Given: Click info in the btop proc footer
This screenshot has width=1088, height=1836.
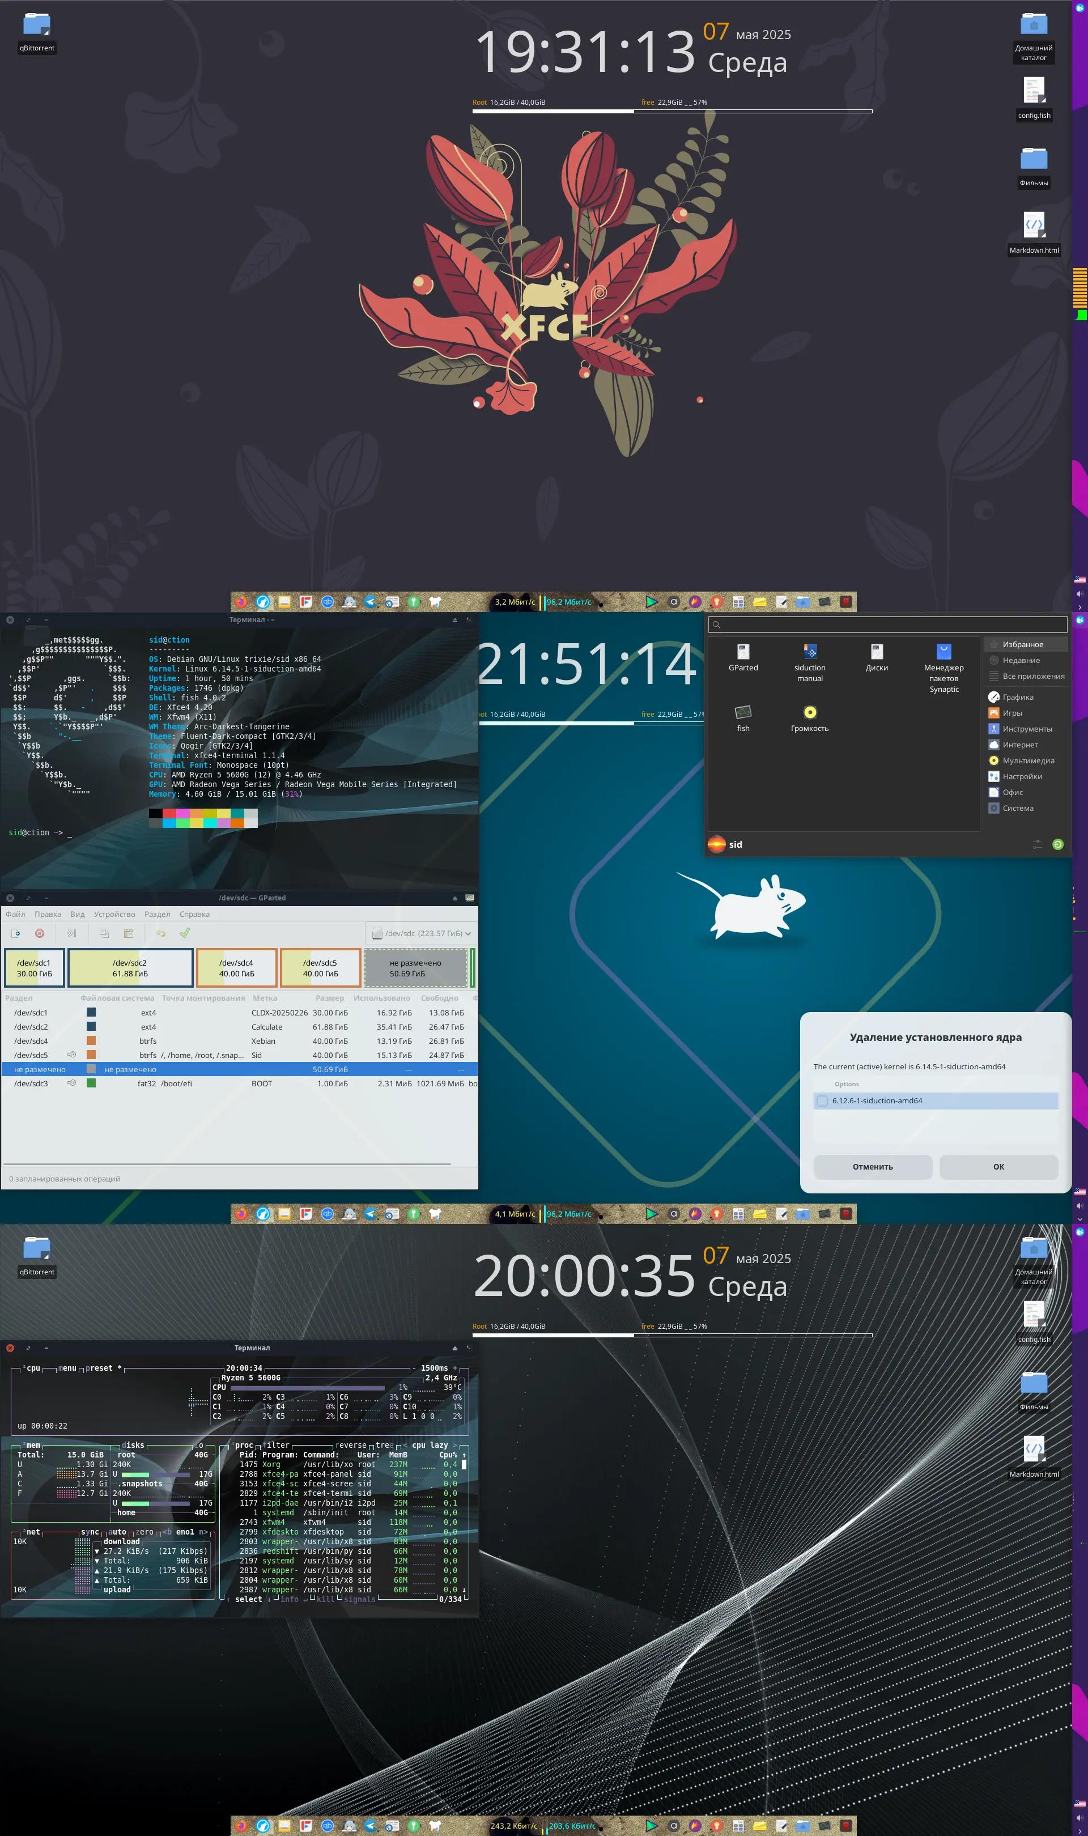Looking at the screenshot, I should click(x=290, y=1599).
